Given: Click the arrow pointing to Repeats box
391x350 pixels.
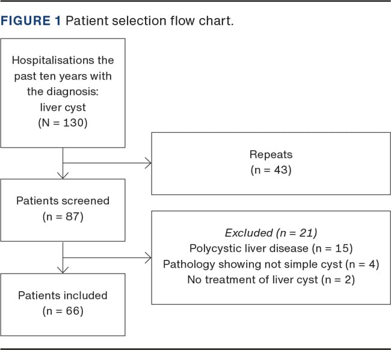Looking at the screenshot, I should click(147, 162).
